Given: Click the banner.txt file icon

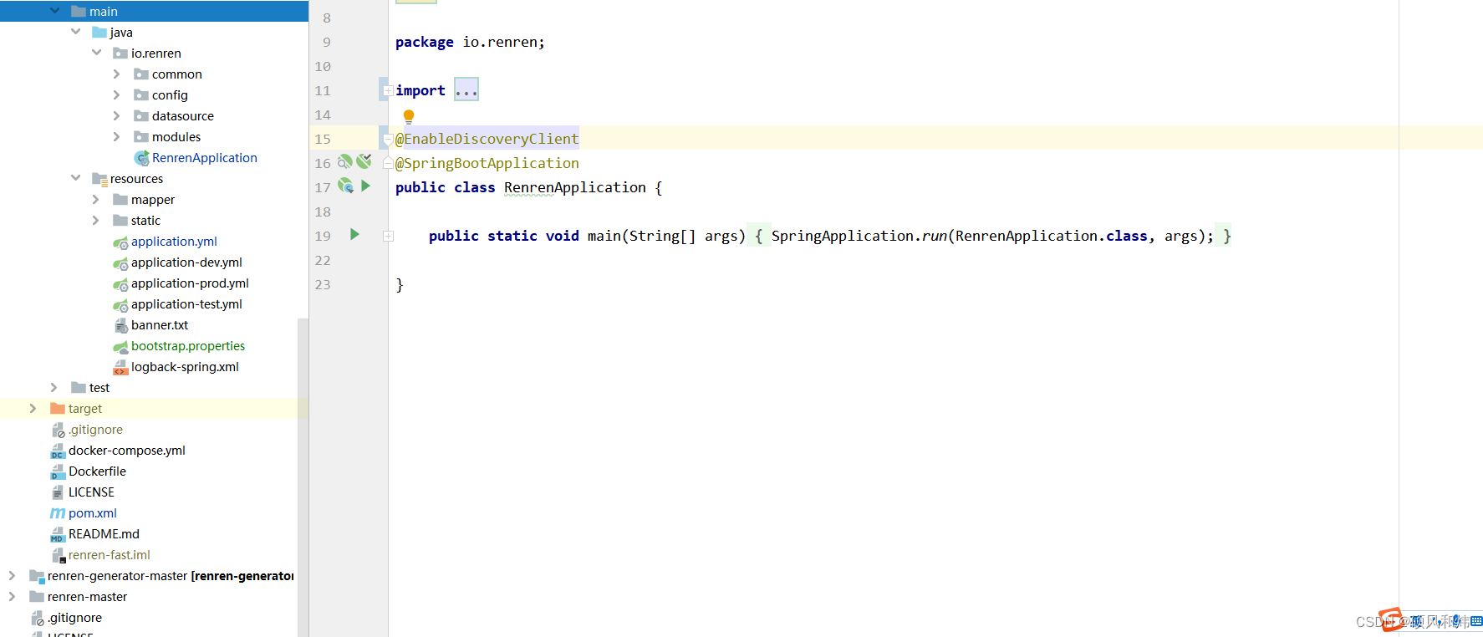Looking at the screenshot, I should coord(120,325).
